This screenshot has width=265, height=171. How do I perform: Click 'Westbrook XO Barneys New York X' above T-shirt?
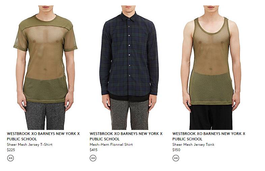click(x=43, y=134)
